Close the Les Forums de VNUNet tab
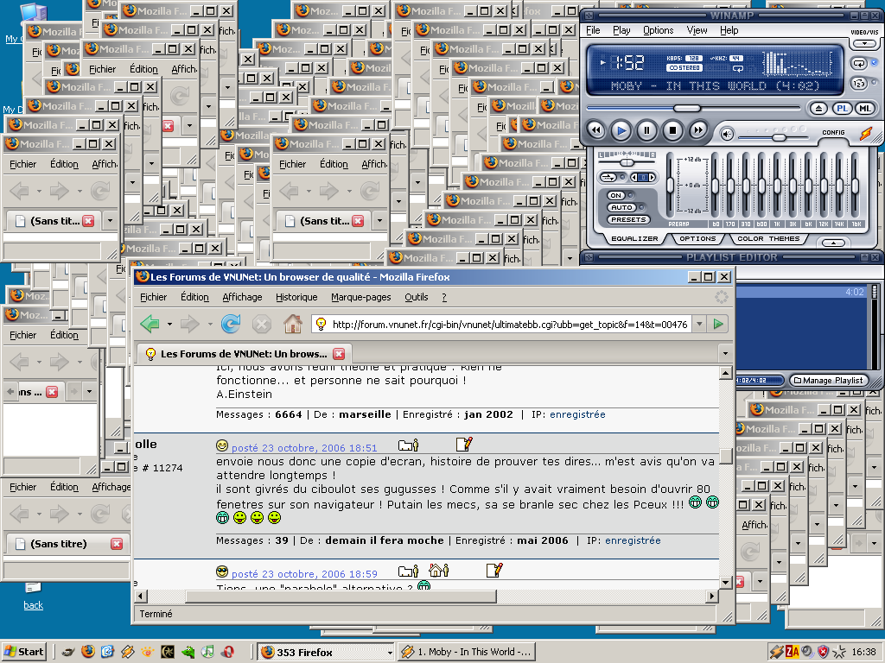The height and width of the screenshot is (663, 885). click(x=339, y=354)
